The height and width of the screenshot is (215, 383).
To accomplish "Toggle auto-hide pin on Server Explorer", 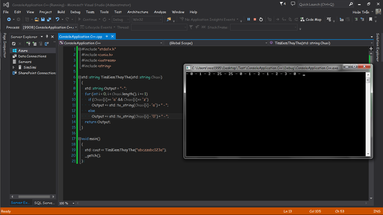I will tap(47, 37).
